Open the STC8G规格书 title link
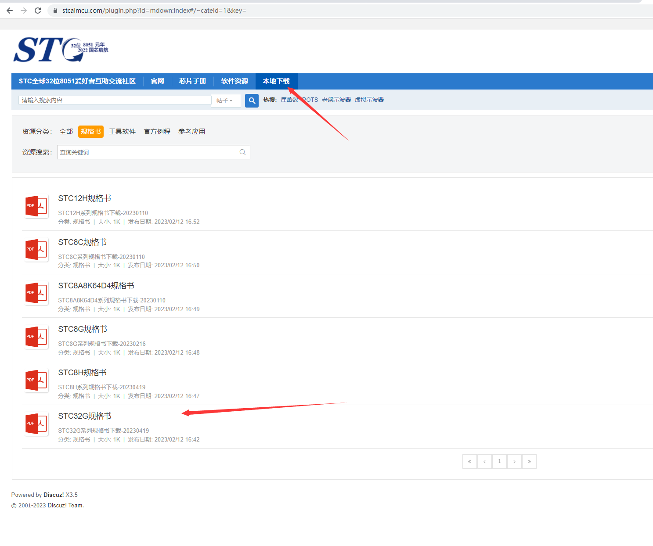653x546 pixels. (x=83, y=329)
